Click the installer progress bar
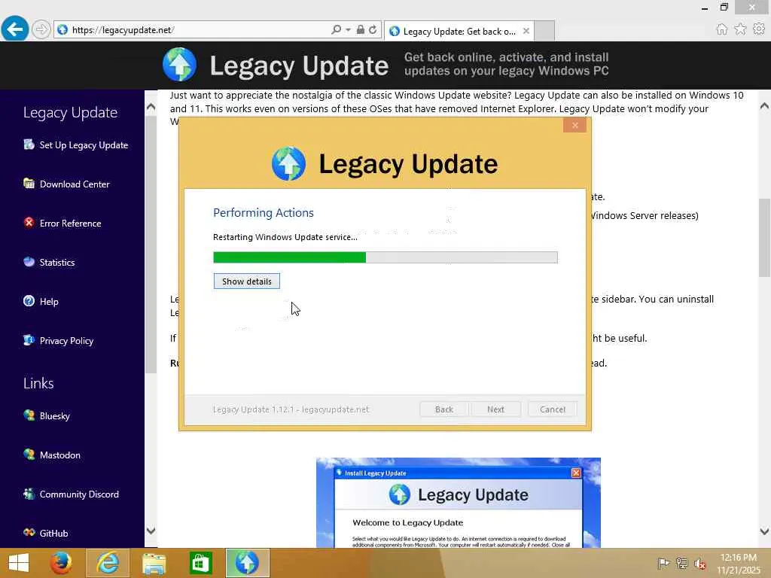The image size is (771, 578). [x=385, y=257]
